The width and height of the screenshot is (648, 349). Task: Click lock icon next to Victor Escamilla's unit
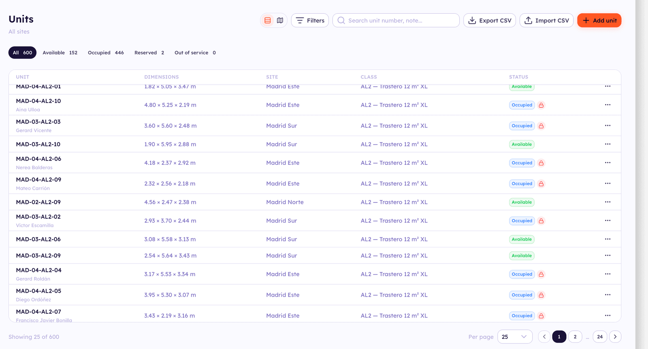pos(541,221)
